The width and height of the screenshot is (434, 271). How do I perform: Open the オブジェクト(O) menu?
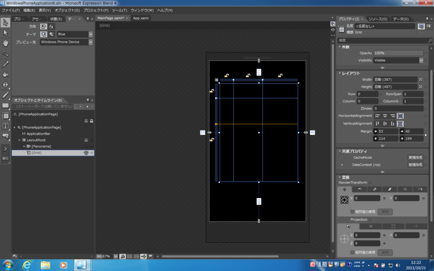point(67,10)
